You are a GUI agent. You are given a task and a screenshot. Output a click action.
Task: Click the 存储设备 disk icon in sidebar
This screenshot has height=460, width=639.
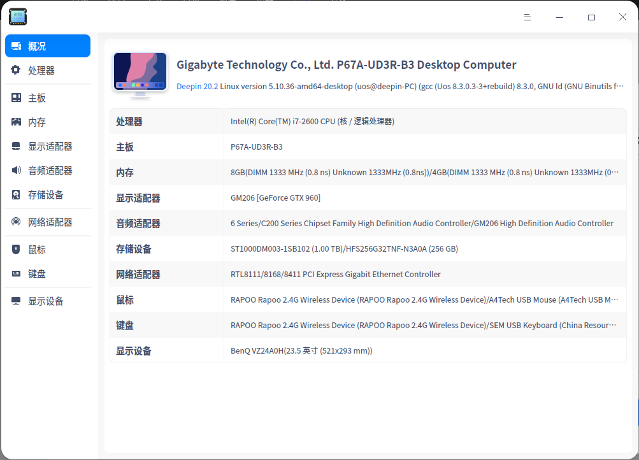tap(16, 195)
